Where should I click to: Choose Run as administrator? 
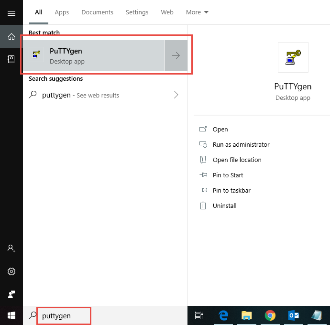(241, 144)
